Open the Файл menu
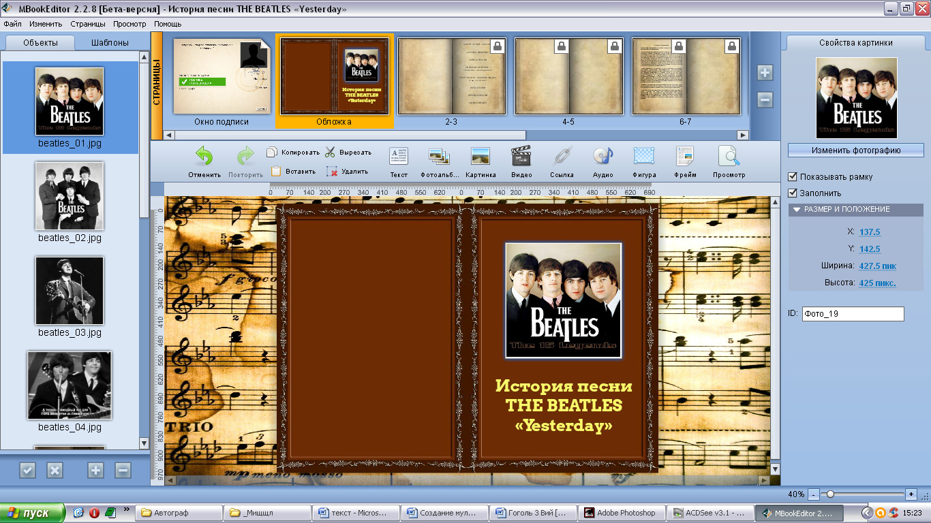 point(12,24)
